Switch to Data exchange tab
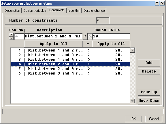The height and width of the screenshot is (124, 166). pos(94,11)
